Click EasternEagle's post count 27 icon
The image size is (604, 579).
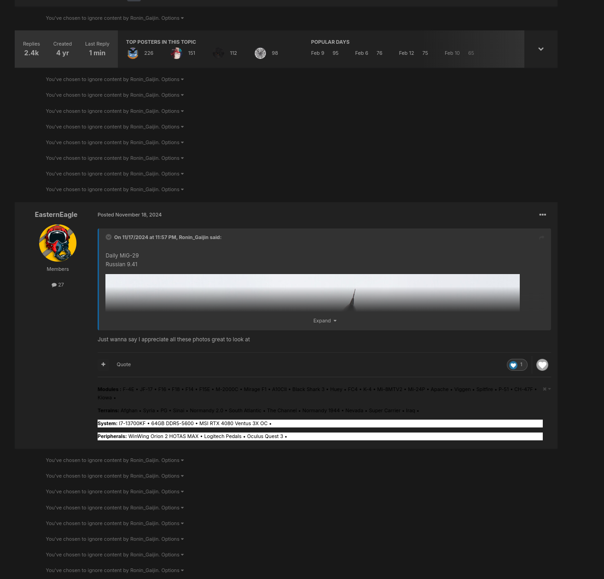[58, 285]
